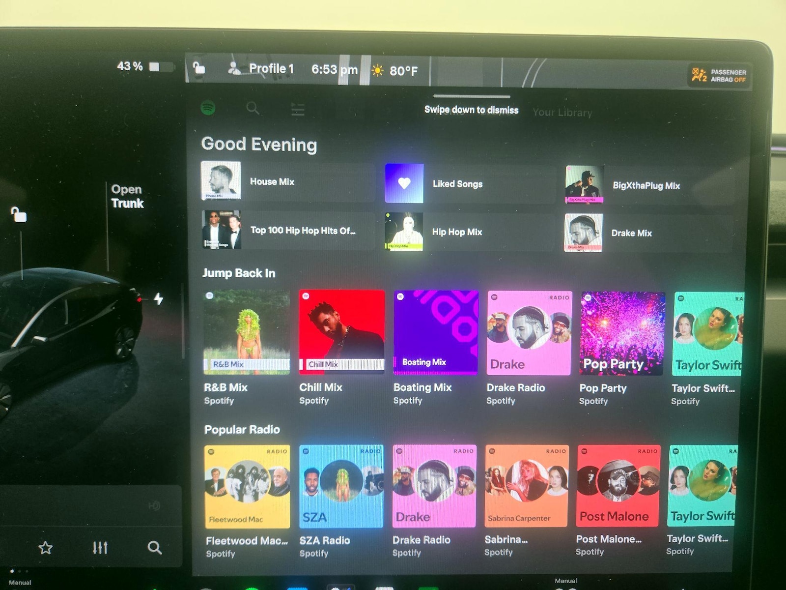Image resolution: width=786 pixels, height=590 pixels.
Task: Tap the car unlock icon beside Open Trunk
Action: (x=19, y=214)
